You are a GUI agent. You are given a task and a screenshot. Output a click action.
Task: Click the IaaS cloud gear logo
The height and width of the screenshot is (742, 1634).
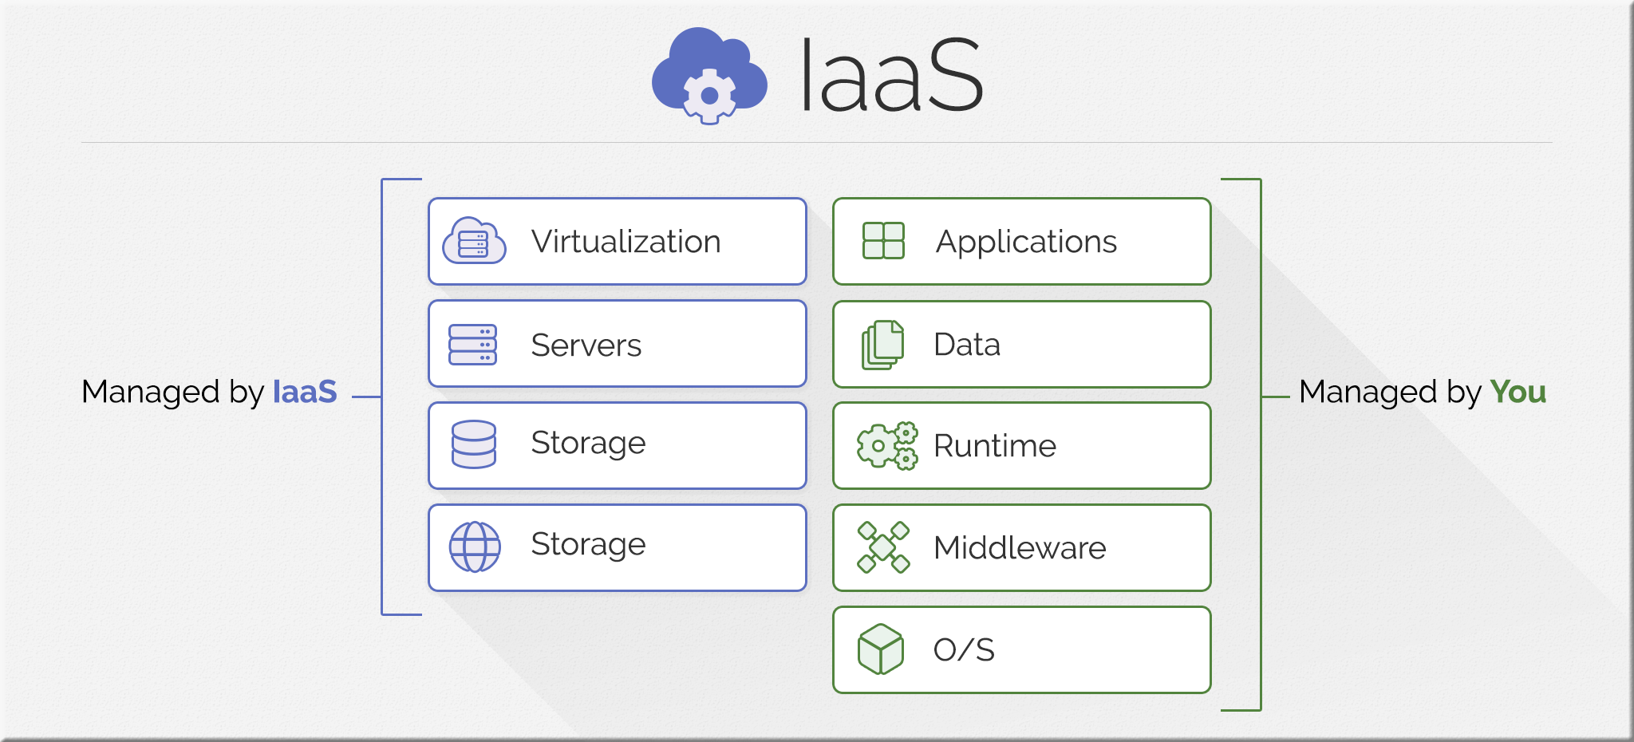[709, 76]
